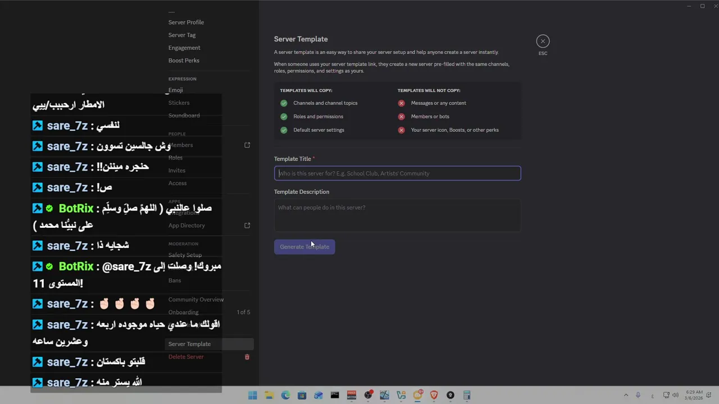The height and width of the screenshot is (404, 719).
Task: Open Onboarding settings
Action: tap(183, 313)
